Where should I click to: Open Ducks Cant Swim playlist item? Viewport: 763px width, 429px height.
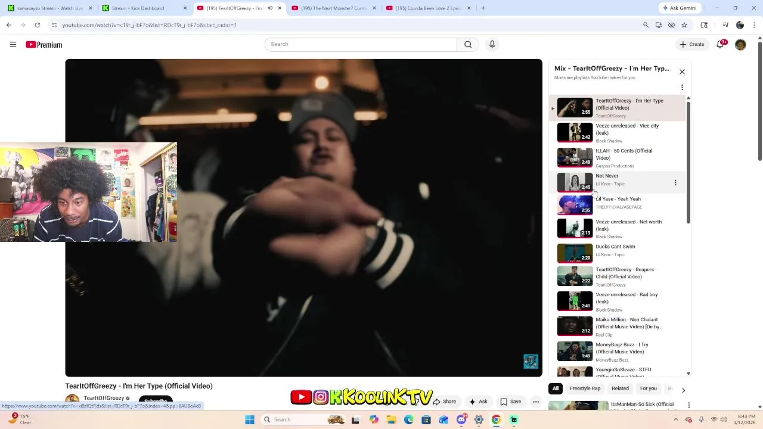click(x=617, y=253)
